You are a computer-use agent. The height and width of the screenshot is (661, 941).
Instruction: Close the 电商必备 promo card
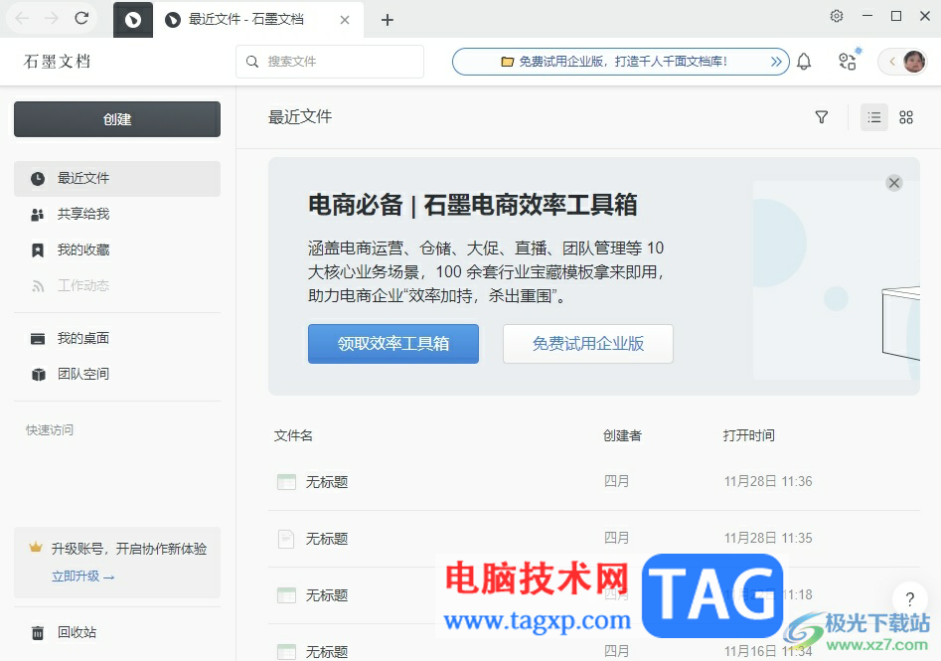(894, 183)
